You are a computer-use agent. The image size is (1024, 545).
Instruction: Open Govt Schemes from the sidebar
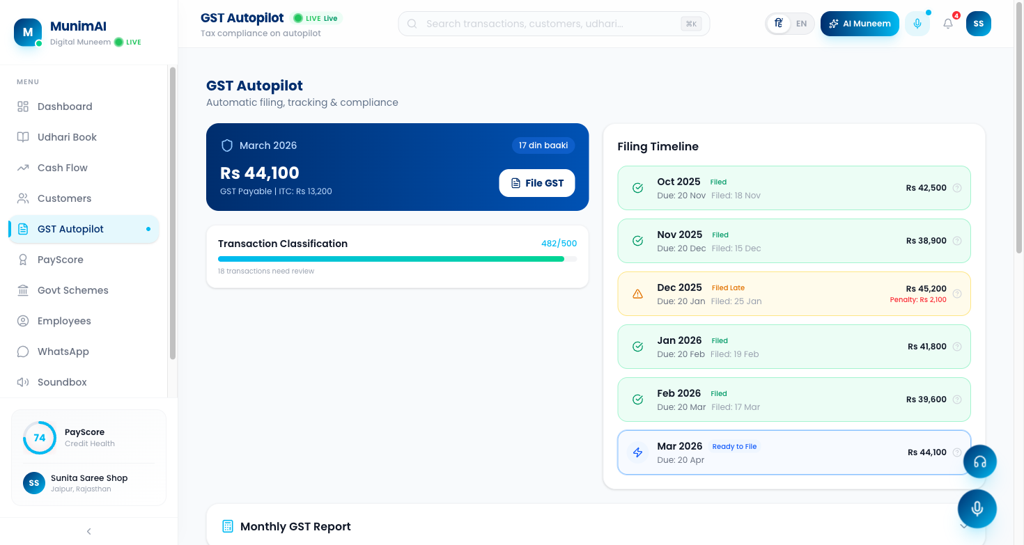pos(73,290)
